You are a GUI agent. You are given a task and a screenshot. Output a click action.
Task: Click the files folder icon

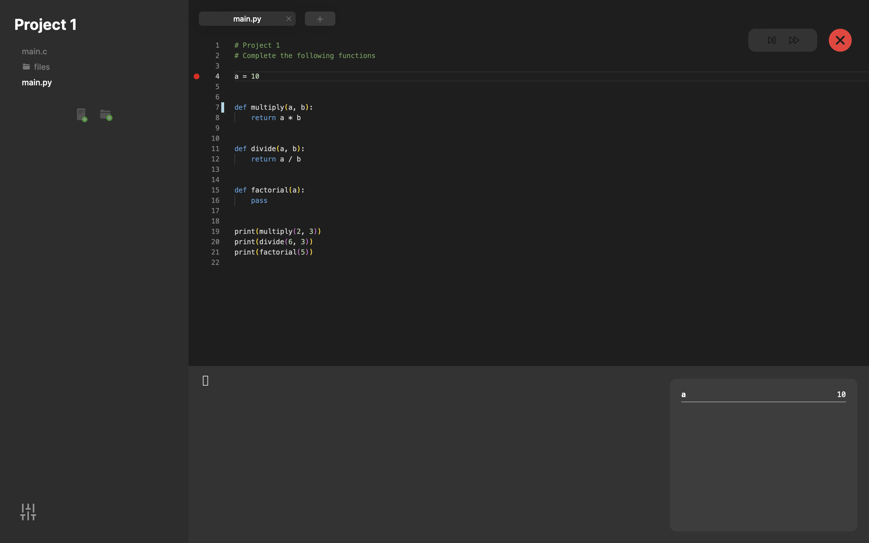(x=26, y=66)
